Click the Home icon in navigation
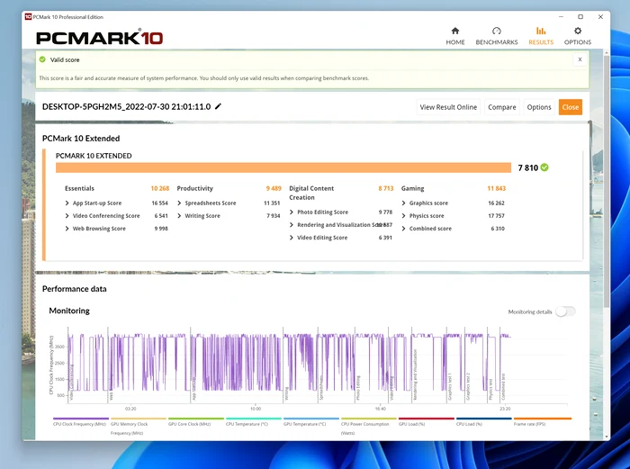This screenshot has width=630, height=469. coord(455,31)
